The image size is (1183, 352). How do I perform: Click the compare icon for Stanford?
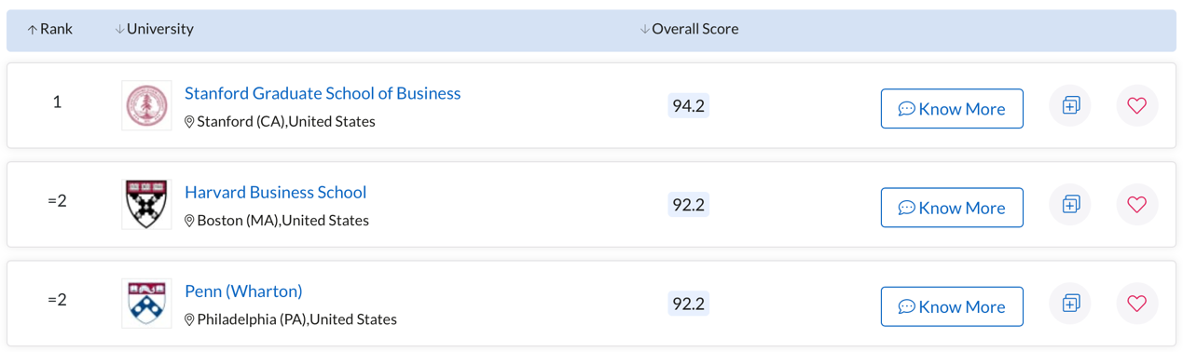1070,105
